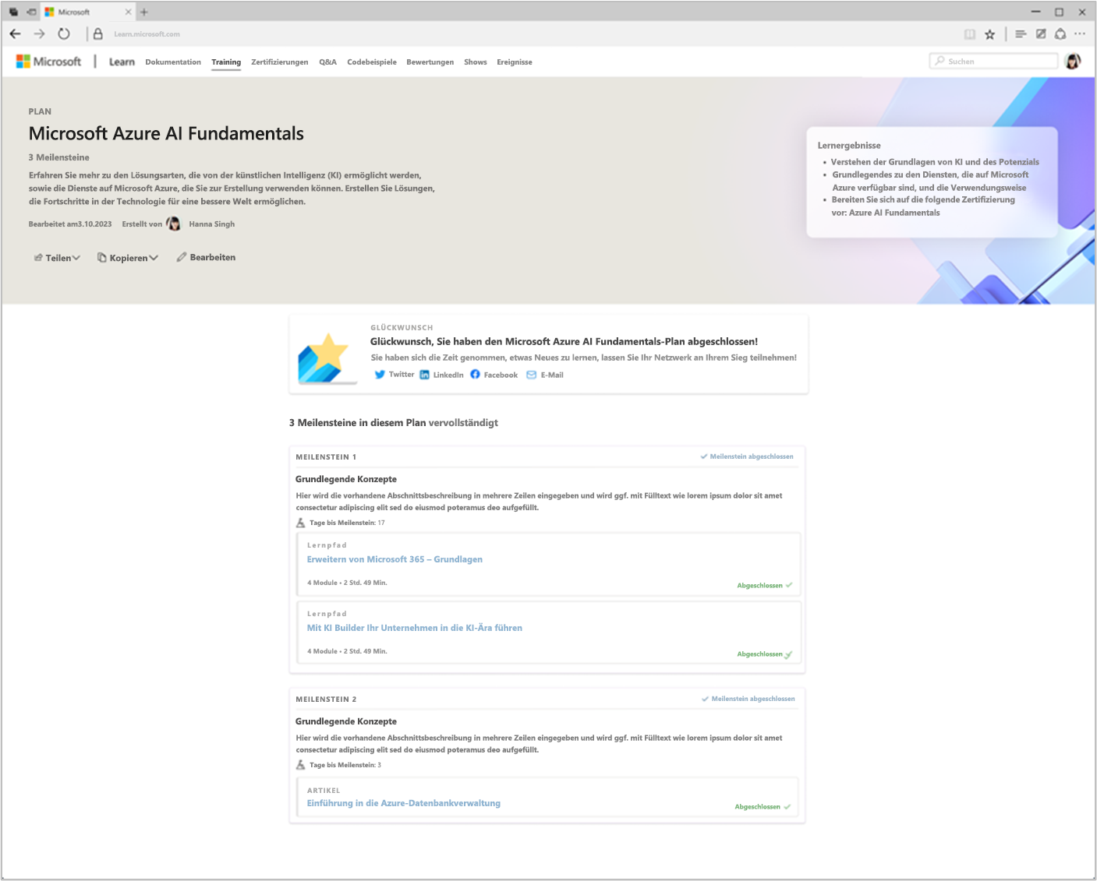The width and height of the screenshot is (1097, 881).
Task: Click the E-Mail share icon
Action: pyautogui.click(x=530, y=375)
